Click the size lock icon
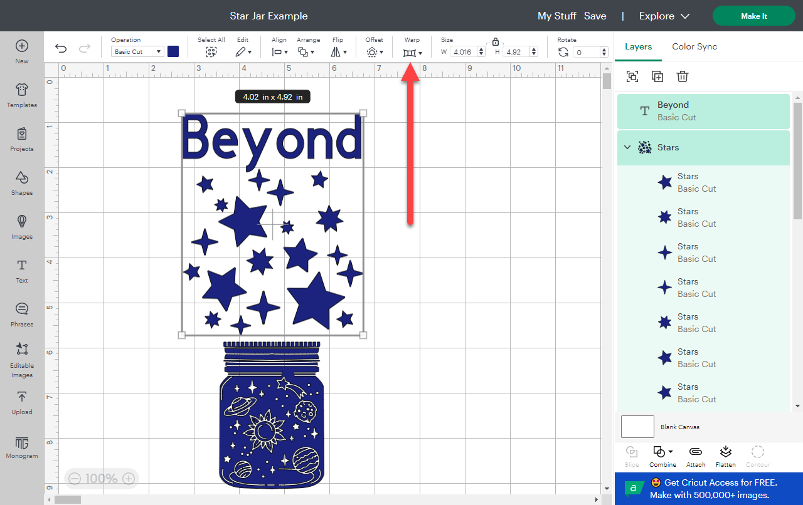 (x=496, y=41)
